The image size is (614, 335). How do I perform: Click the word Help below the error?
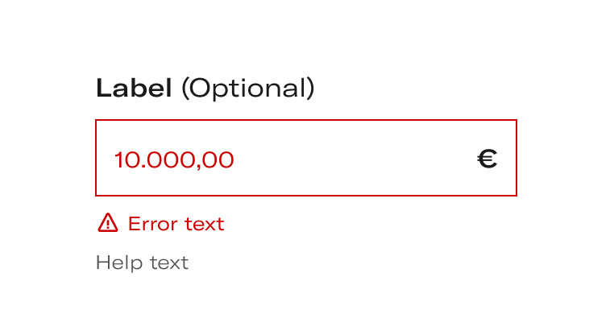119,263
